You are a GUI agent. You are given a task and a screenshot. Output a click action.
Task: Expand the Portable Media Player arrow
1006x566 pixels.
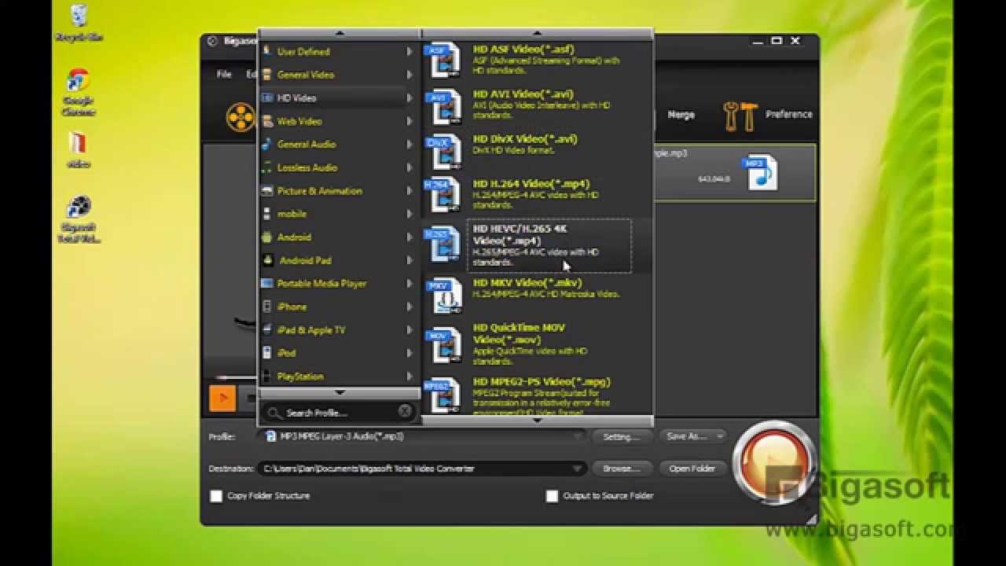pyautogui.click(x=409, y=284)
